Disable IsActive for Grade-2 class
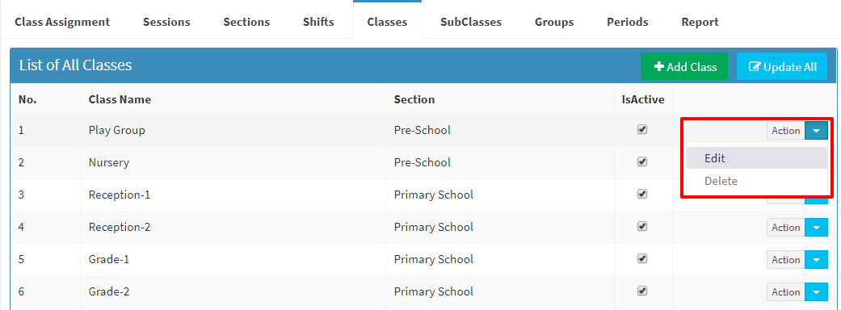 [x=642, y=291]
